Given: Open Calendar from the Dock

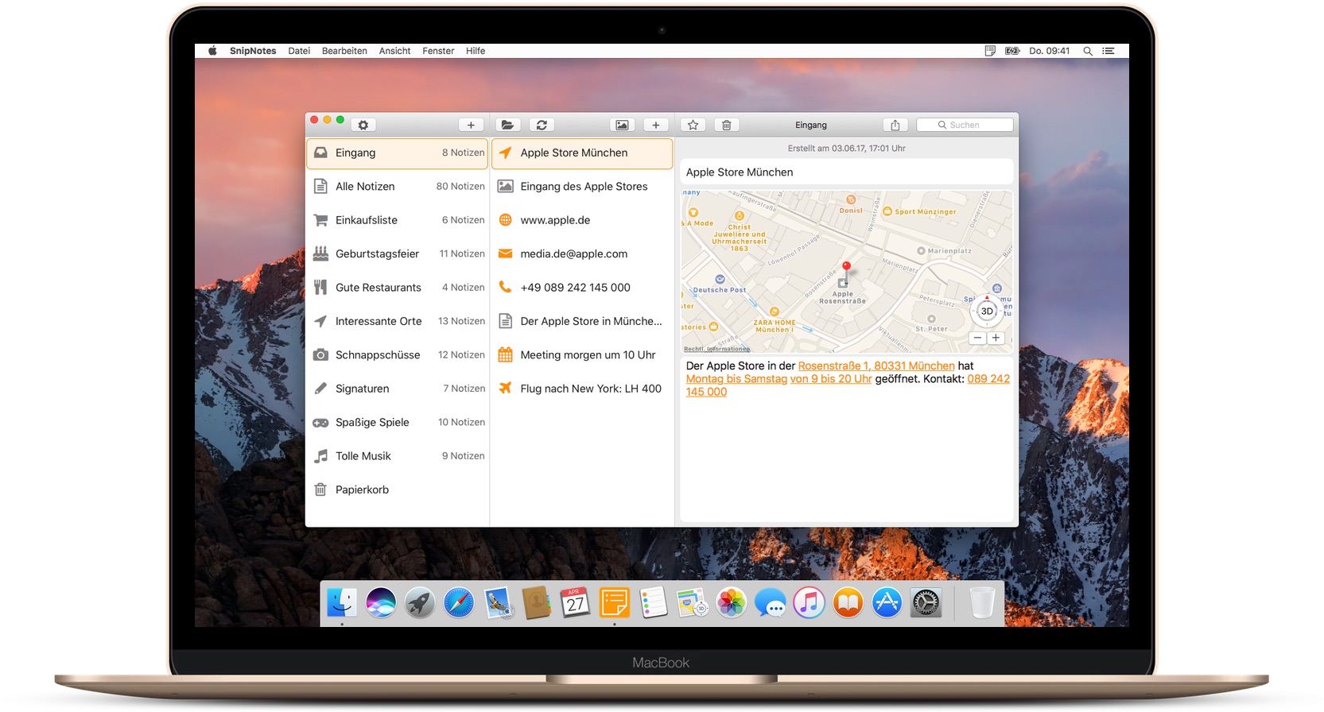Looking at the screenshot, I should [x=576, y=603].
